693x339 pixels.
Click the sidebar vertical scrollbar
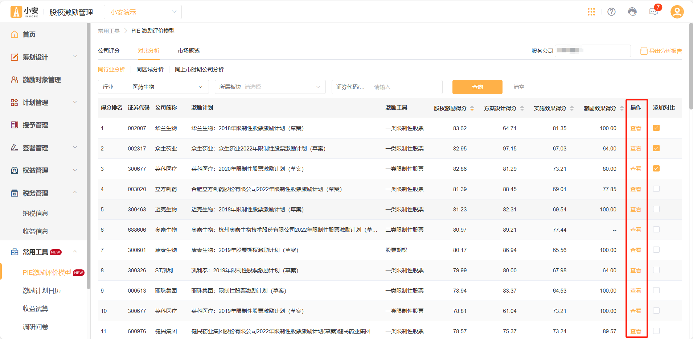pyautogui.click(x=89, y=156)
